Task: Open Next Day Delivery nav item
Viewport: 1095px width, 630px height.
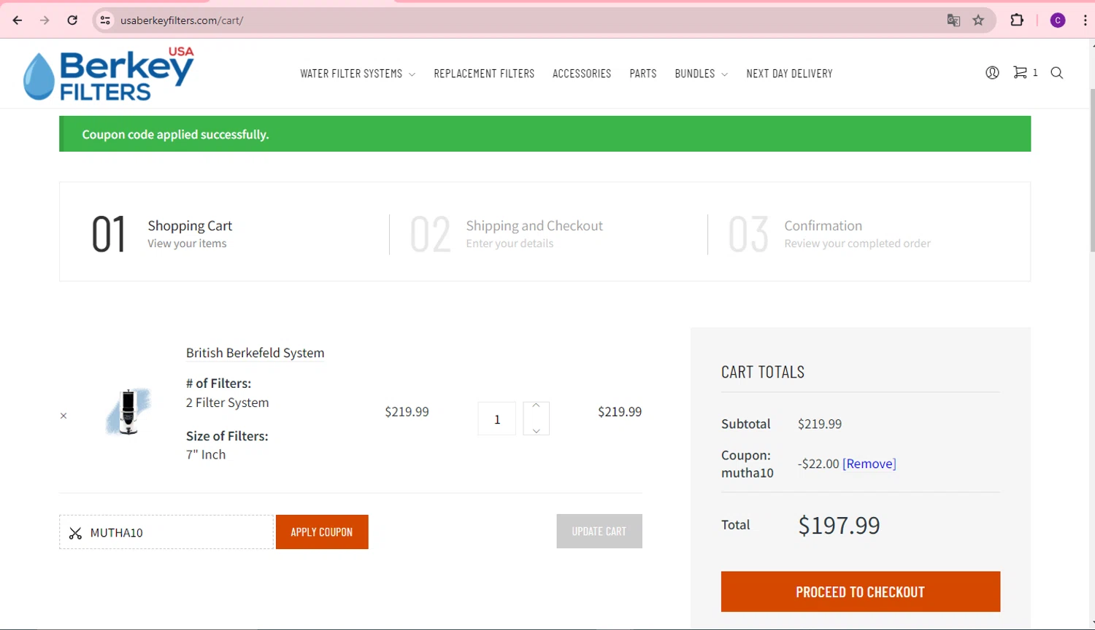Action: click(x=789, y=74)
